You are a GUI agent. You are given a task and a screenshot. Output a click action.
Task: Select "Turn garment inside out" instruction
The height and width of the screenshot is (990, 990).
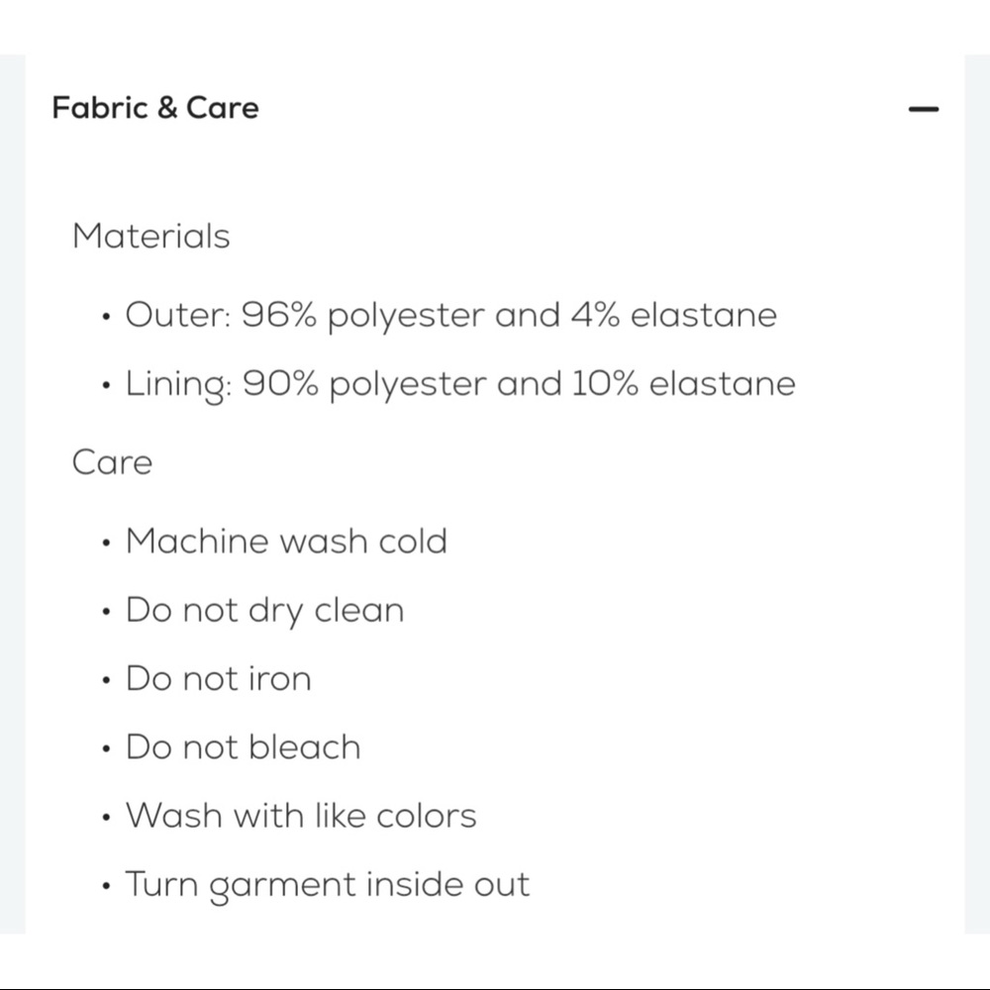[x=328, y=884]
